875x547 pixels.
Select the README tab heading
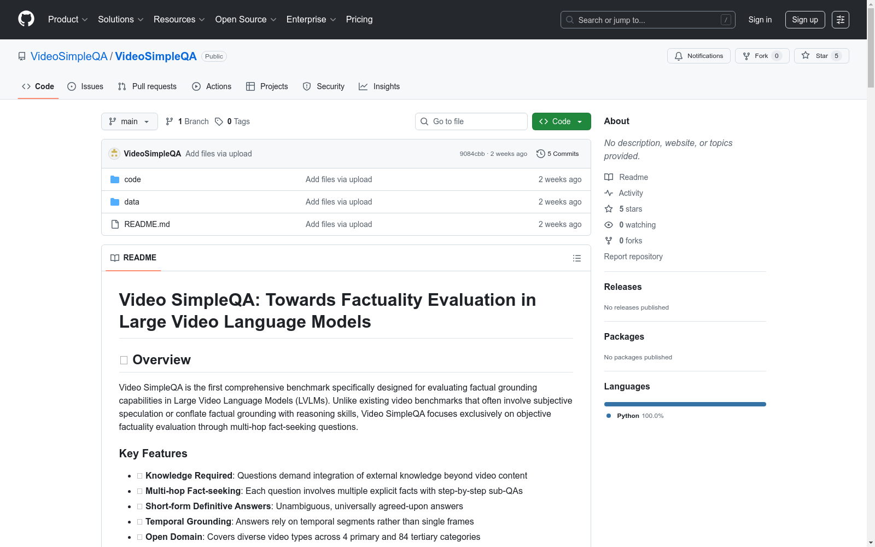point(133,258)
